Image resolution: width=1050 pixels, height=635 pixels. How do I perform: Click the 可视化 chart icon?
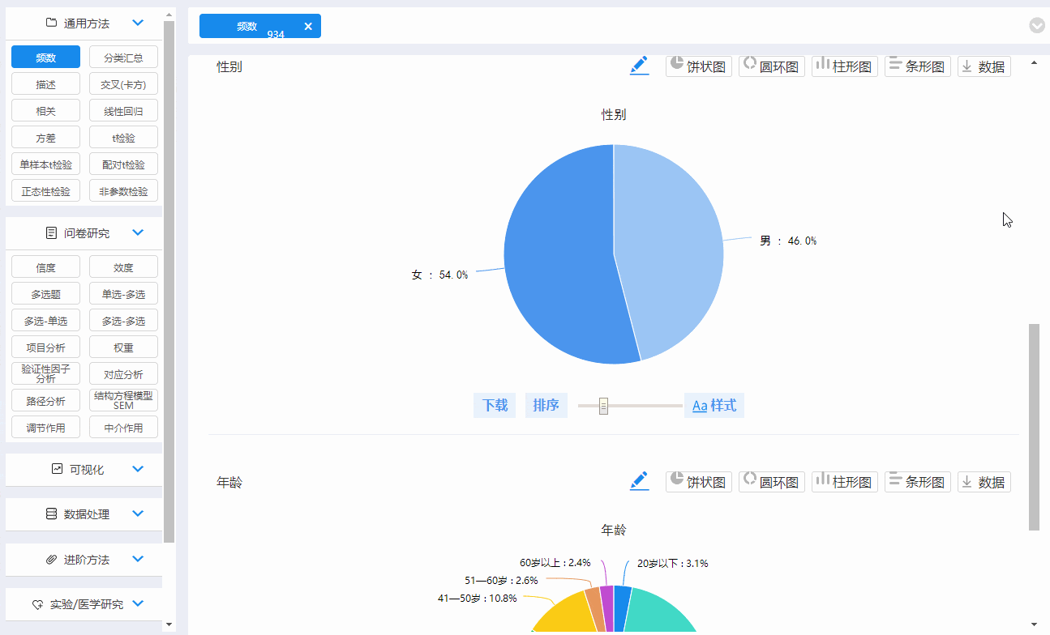(58, 468)
